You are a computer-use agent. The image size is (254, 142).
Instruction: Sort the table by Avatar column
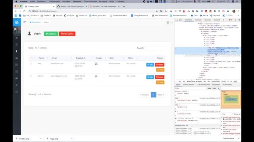coord(99,58)
